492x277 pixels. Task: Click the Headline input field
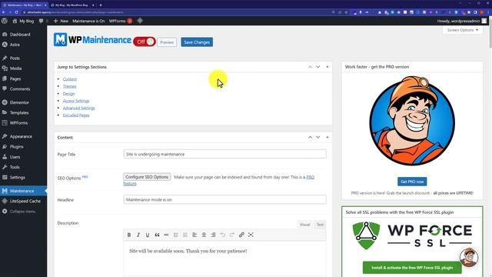point(224,199)
